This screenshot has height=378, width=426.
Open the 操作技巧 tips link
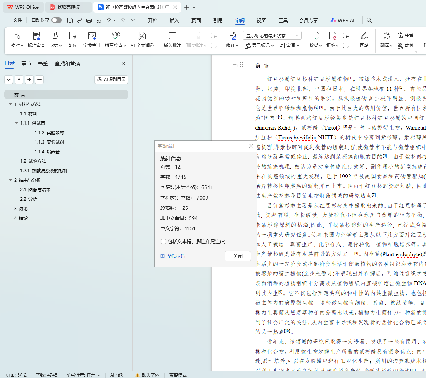coord(173,256)
